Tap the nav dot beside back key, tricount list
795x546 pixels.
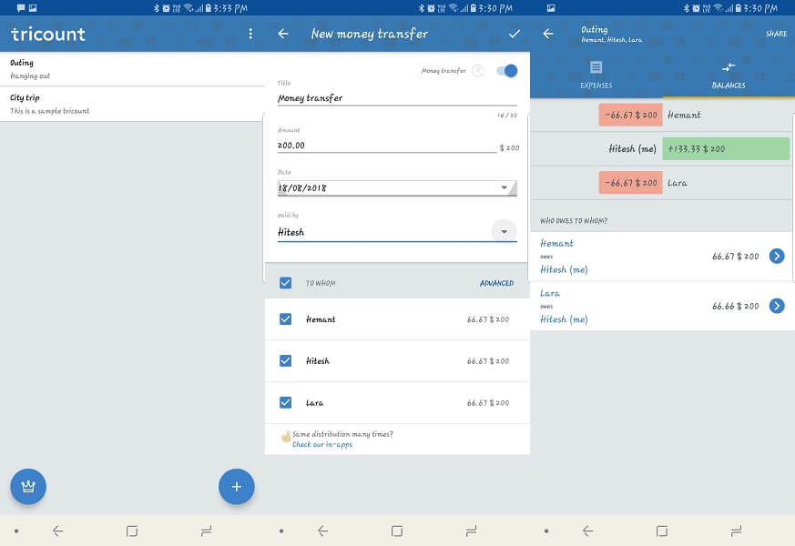[16, 531]
